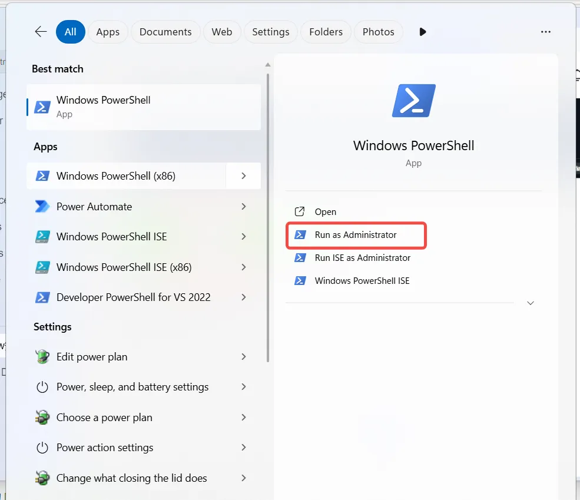Open the Power Automate result
This screenshot has width=580, height=500.
(144, 206)
